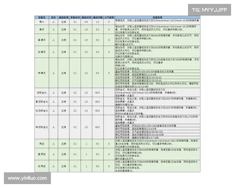Click the 绿叶符纹效果 line in 神·回斩金戈 row
This screenshot has width=235, height=188.
(157, 128)
